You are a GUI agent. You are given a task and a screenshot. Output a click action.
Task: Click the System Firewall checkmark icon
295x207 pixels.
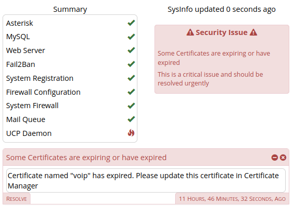coord(131,106)
